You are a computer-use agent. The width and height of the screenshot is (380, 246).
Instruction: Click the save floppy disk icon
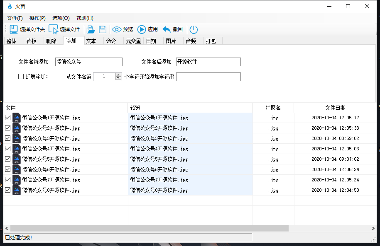[103, 29]
